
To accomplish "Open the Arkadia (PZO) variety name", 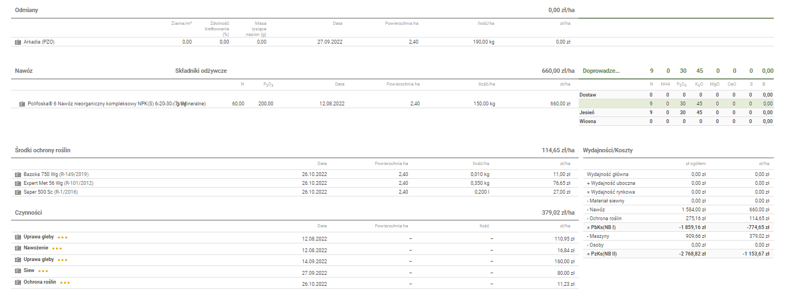I will click(39, 42).
